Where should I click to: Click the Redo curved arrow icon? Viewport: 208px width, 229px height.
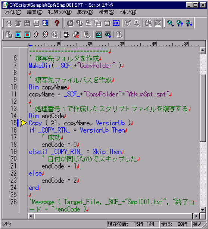pyautogui.click(x=80, y=23)
